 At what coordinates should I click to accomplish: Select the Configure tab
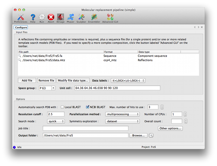21,27
